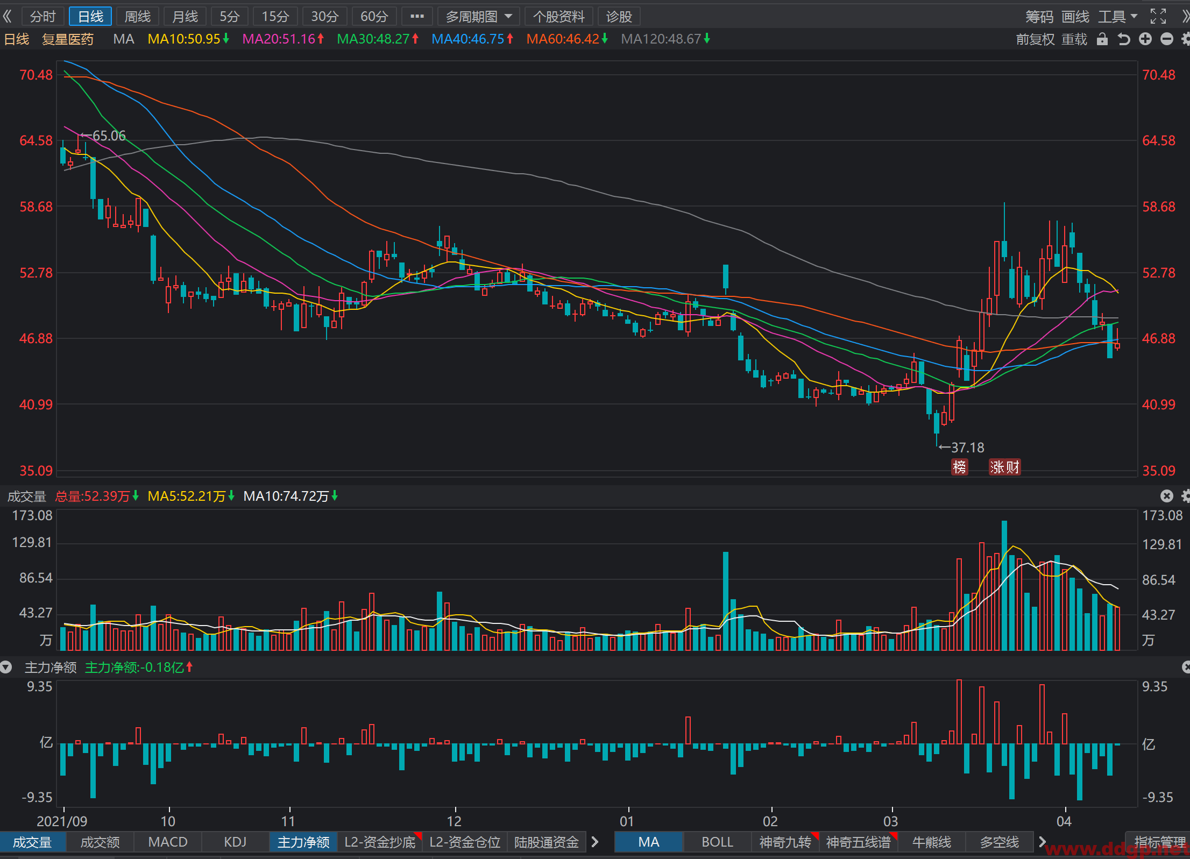
Task: Toggle the fullscreen expand icon
Action: pos(1158,17)
